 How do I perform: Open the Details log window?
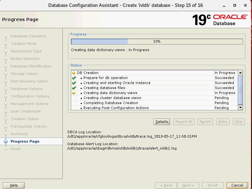coord(162,122)
